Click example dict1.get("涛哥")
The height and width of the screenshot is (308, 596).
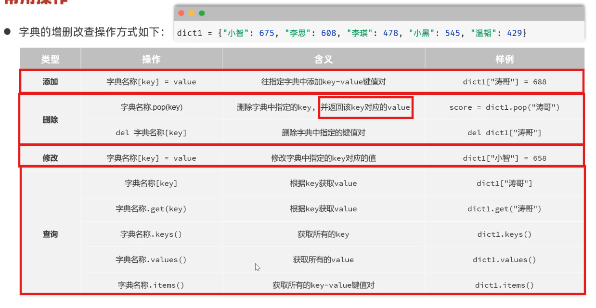pos(505,209)
